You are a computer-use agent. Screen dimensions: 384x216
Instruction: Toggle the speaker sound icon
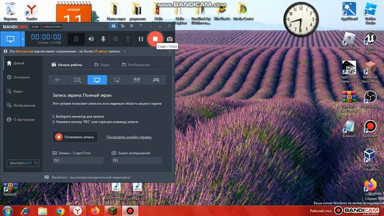[91, 39]
